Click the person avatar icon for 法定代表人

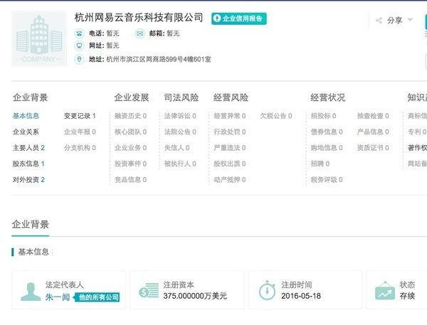tap(31, 292)
